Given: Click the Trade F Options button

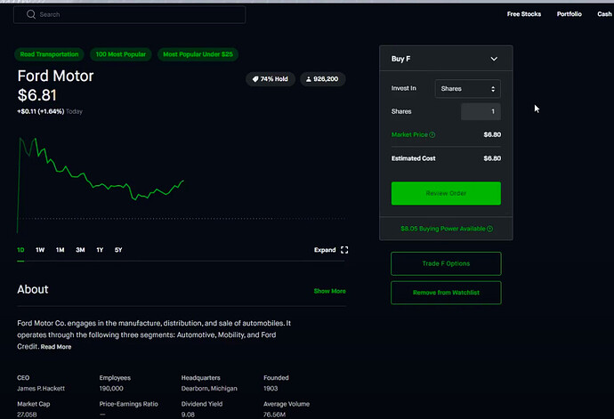Looking at the screenshot, I should click(x=446, y=263).
